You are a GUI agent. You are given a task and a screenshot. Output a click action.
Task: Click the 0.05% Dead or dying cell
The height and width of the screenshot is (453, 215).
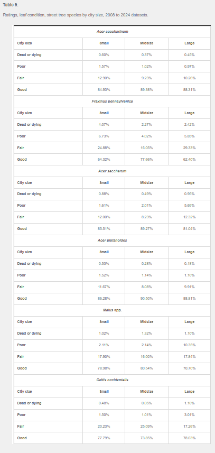pyautogui.click(x=147, y=403)
